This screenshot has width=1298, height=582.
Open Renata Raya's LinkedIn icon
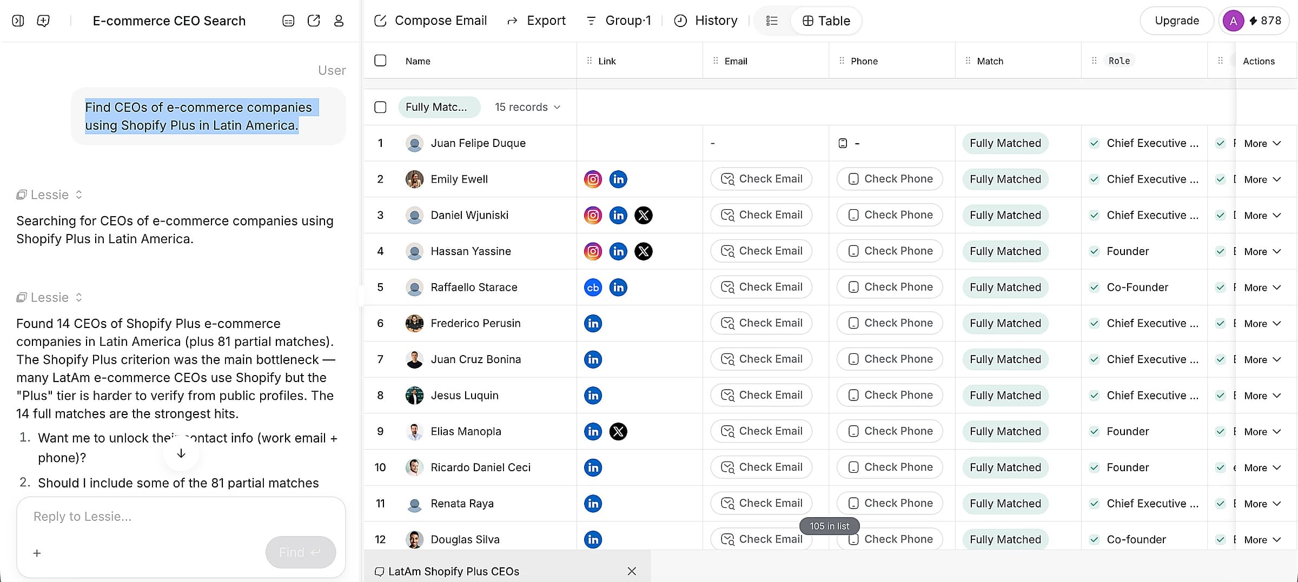click(593, 503)
